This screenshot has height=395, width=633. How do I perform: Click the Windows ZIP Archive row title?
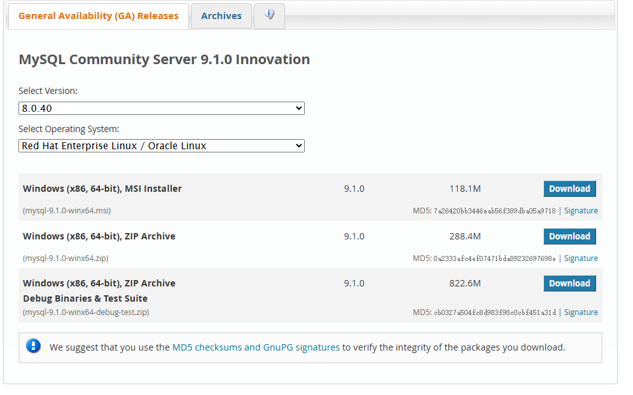99,236
